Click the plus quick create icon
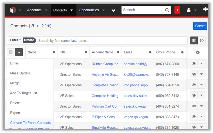Image resolution: width=213 pixels, height=133 pixels. pyautogui.click(x=205, y=9)
